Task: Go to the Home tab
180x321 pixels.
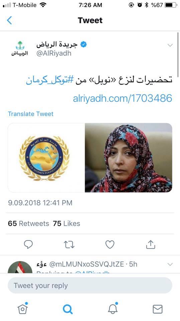Action: pyautogui.click(x=23, y=309)
